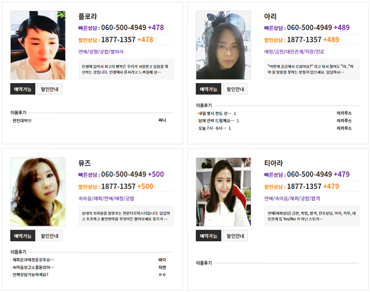
Task: Click 예약가능 button under 뮤즈
Action: 23,236
